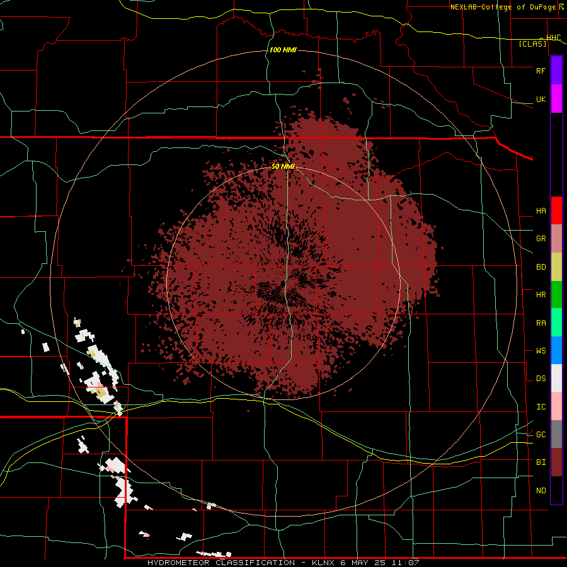Click the 100 NMI range ring label
This screenshot has height=567, width=567.
point(283,50)
